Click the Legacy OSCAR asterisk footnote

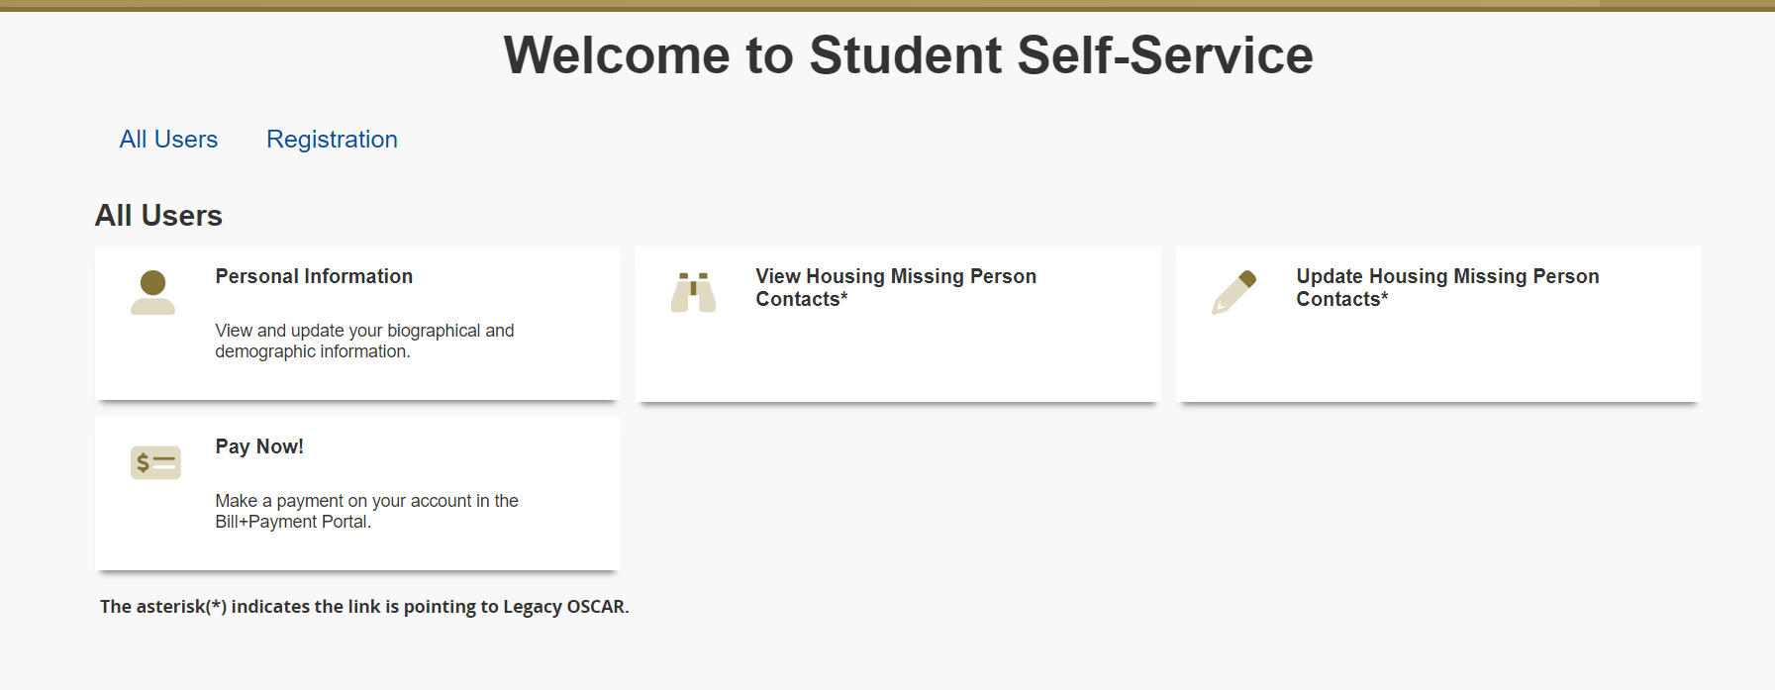[x=364, y=607]
